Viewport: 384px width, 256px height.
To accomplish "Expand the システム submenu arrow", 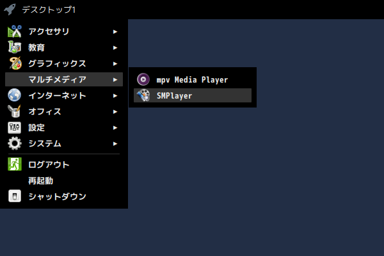I will pyautogui.click(x=115, y=143).
